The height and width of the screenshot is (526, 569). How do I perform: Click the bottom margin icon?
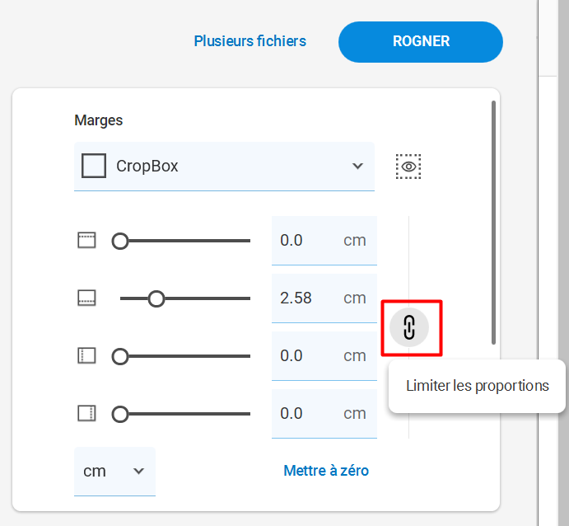pyautogui.click(x=86, y=298)
